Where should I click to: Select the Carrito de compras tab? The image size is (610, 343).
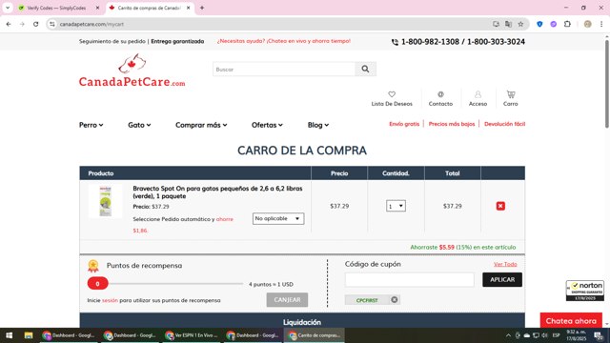tap(150, 8)
